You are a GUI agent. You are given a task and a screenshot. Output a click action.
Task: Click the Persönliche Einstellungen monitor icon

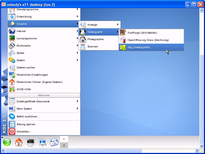(12, 75)
